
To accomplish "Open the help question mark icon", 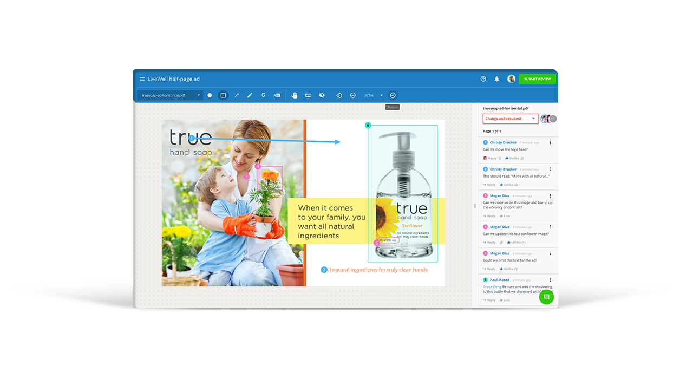I will (483, 79).
